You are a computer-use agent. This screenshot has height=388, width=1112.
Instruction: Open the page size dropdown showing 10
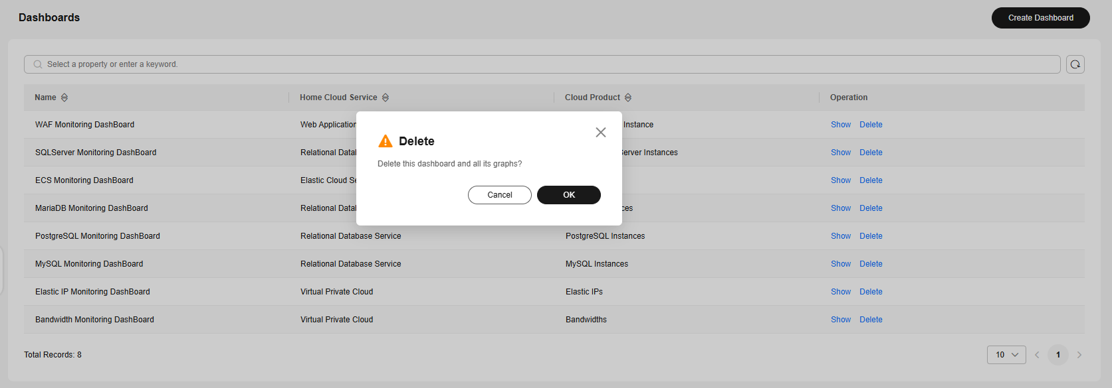pos(1006,355)
